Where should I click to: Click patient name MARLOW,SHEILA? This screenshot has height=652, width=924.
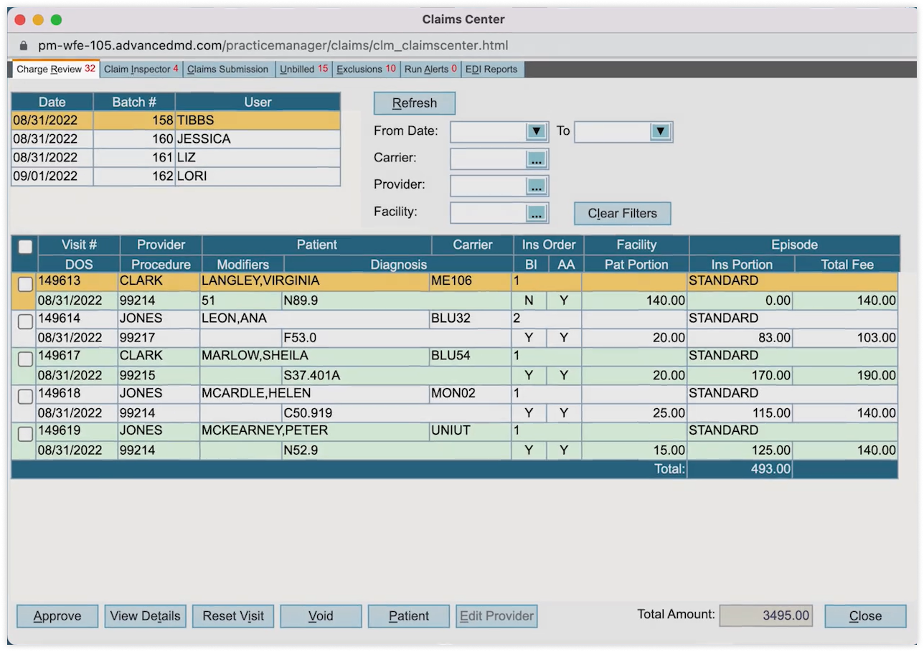coord(255,356)
